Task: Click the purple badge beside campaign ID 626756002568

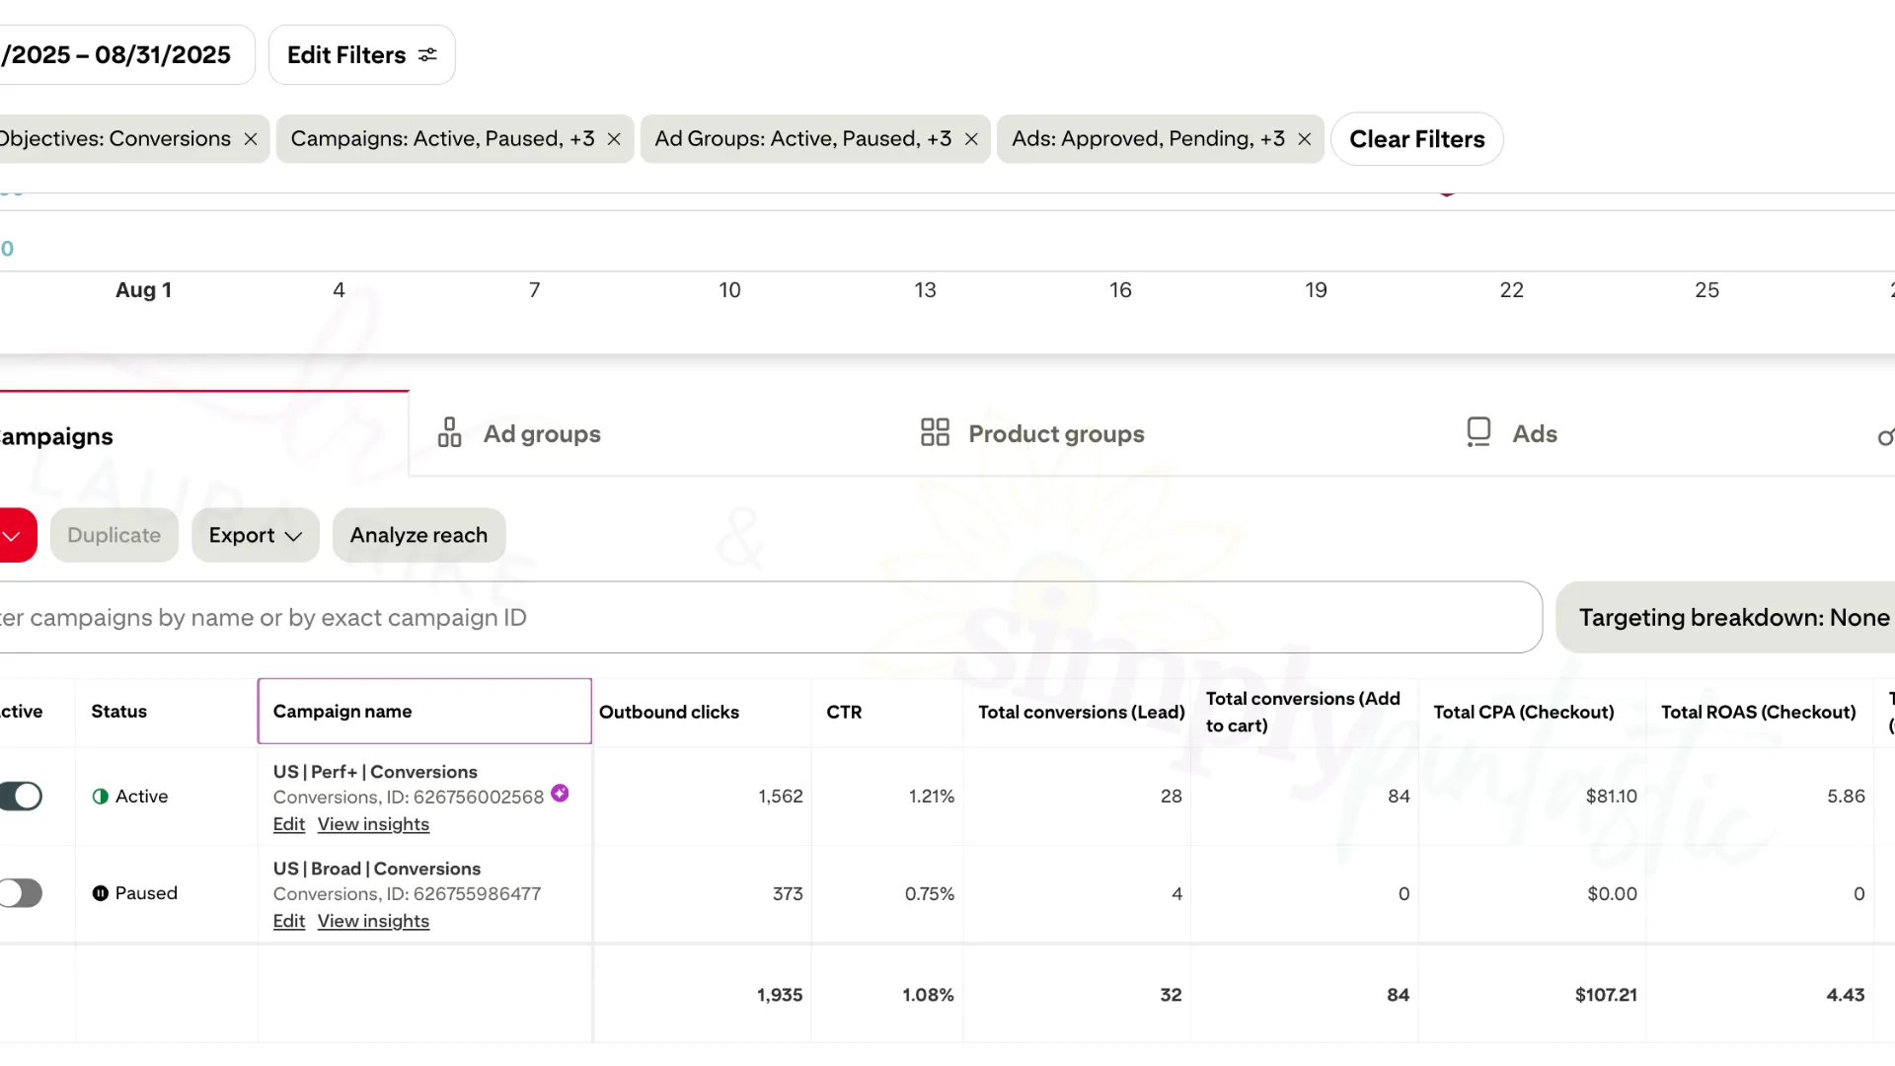Action: pyautogui.click(x=560, y=794)
